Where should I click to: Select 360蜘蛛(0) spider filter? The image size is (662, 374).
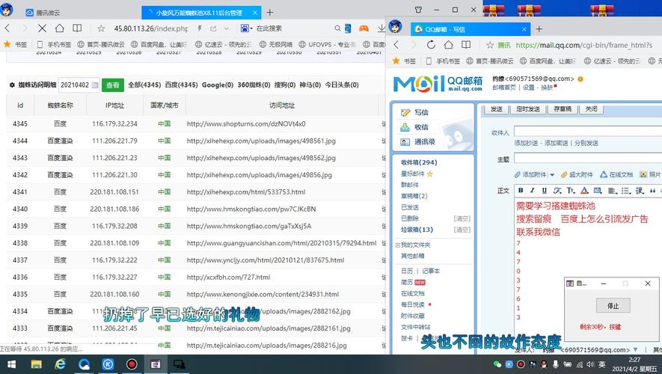[254, 85]
